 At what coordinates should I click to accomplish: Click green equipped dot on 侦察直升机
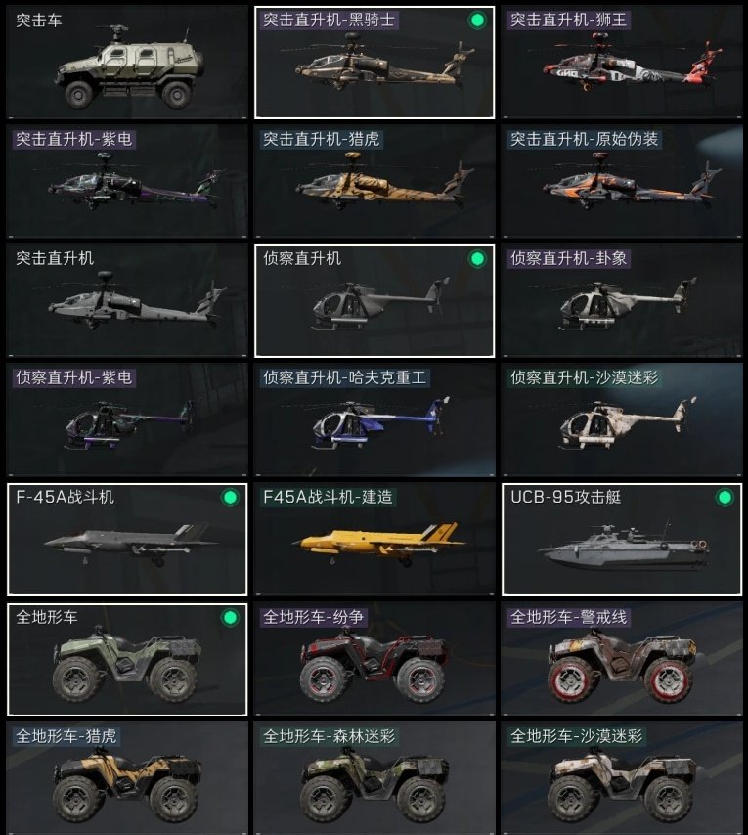(x=477, y=259)
